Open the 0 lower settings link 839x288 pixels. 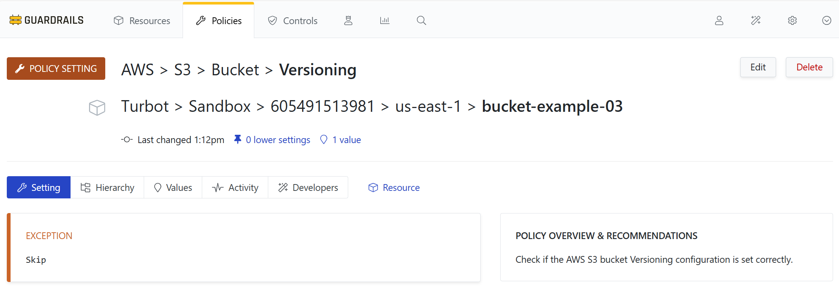coord(278,140)
